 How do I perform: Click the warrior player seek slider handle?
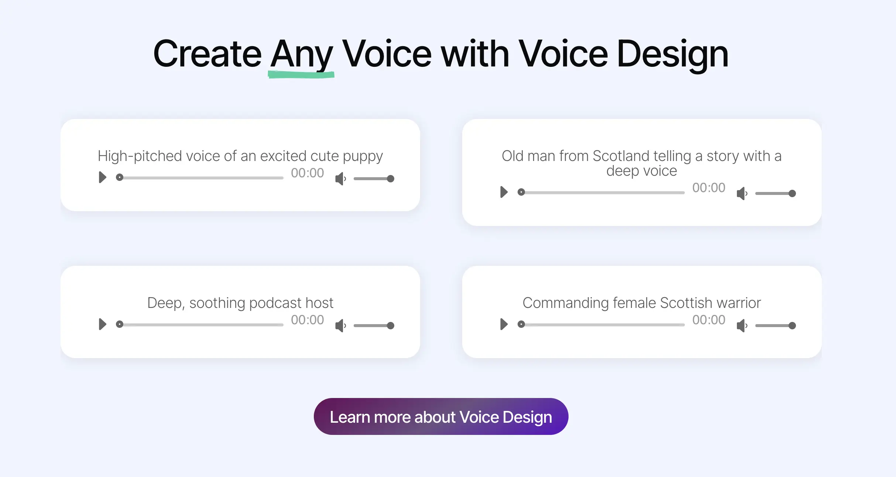[x=521, y=325]
